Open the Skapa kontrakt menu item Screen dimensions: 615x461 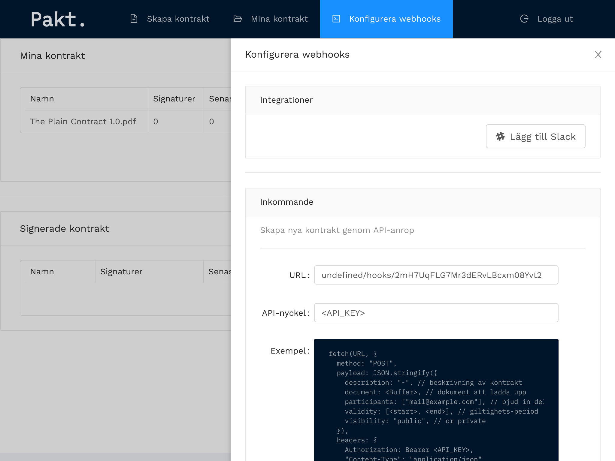click(178, 19)
